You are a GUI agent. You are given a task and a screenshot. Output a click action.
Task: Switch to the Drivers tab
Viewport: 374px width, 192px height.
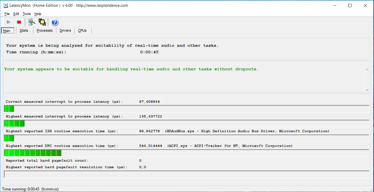point(65,31)
